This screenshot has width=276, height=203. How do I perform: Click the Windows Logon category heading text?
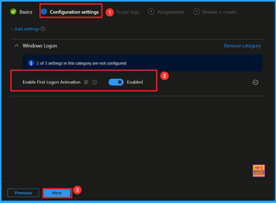point(40,46)
